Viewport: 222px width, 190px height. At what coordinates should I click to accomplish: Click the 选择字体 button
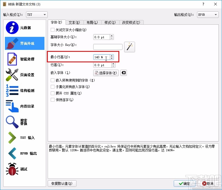pyautogui.click(x=106, y=73)
